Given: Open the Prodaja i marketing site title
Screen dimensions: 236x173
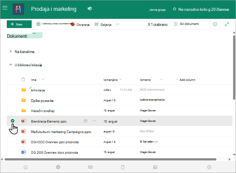Looking at the screenshot, I should tap(54, 9).
